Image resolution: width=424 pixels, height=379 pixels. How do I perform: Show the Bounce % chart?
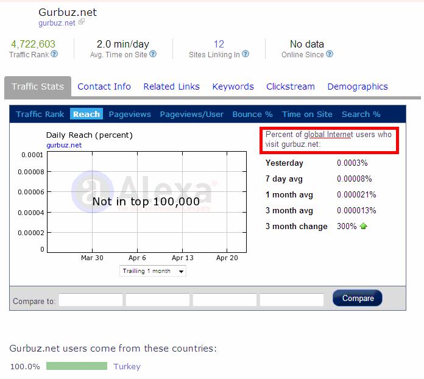[253, 114]
